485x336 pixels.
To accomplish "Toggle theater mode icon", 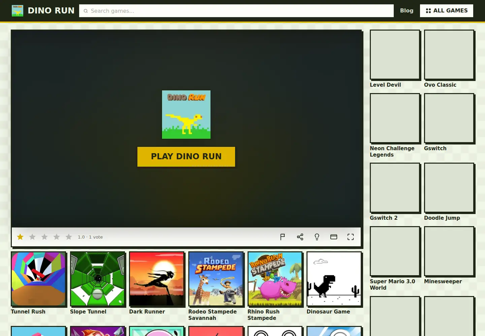I will (x=334, y=237).
